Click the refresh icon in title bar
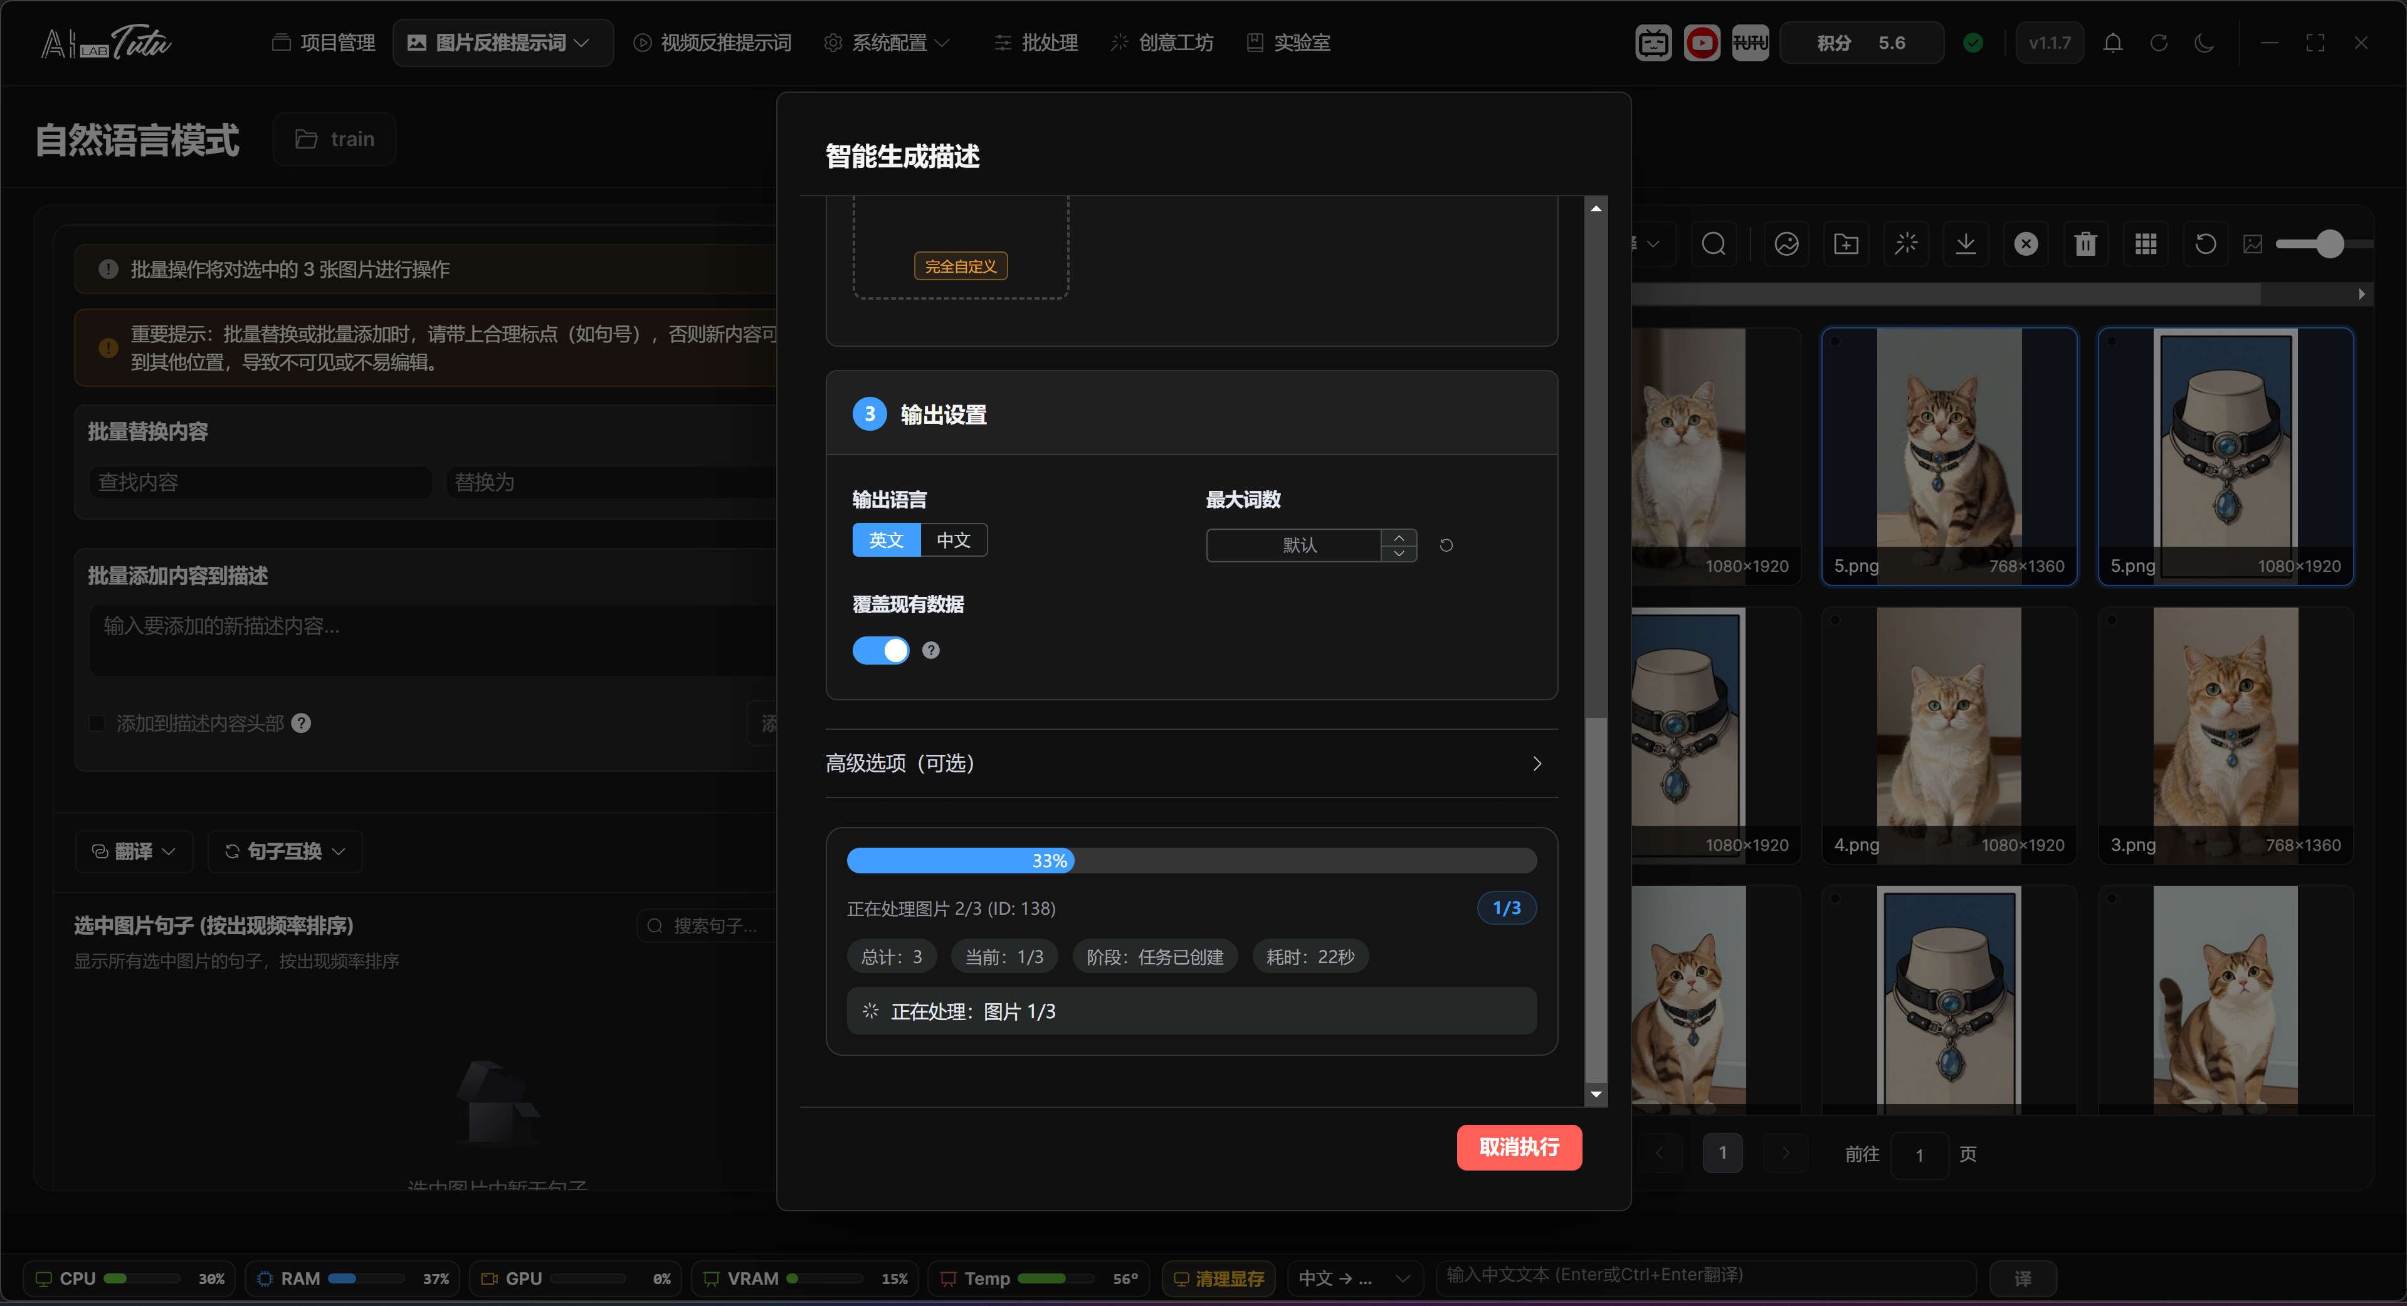 [2159, 43]
